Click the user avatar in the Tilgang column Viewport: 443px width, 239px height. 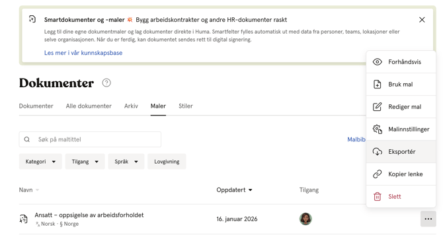pos(305,219)
